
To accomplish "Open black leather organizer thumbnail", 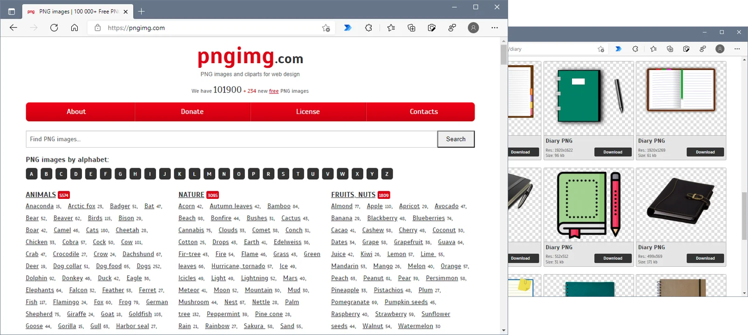I will coord(681,204).
